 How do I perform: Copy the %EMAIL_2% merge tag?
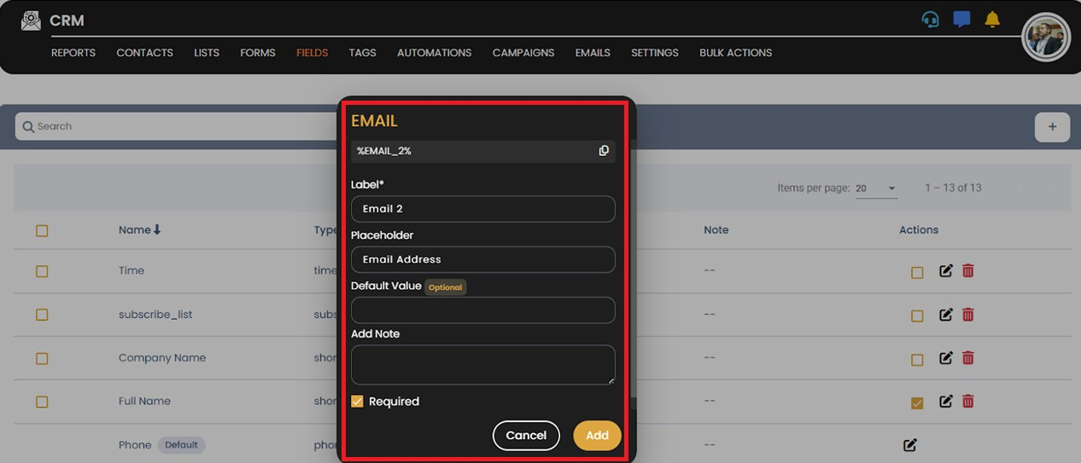click(x=604, y=151)
